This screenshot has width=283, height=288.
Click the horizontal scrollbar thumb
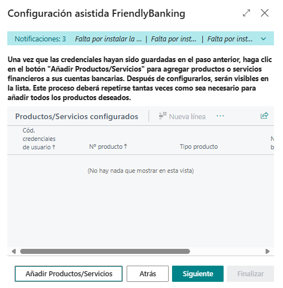click(x=105, y=251)
